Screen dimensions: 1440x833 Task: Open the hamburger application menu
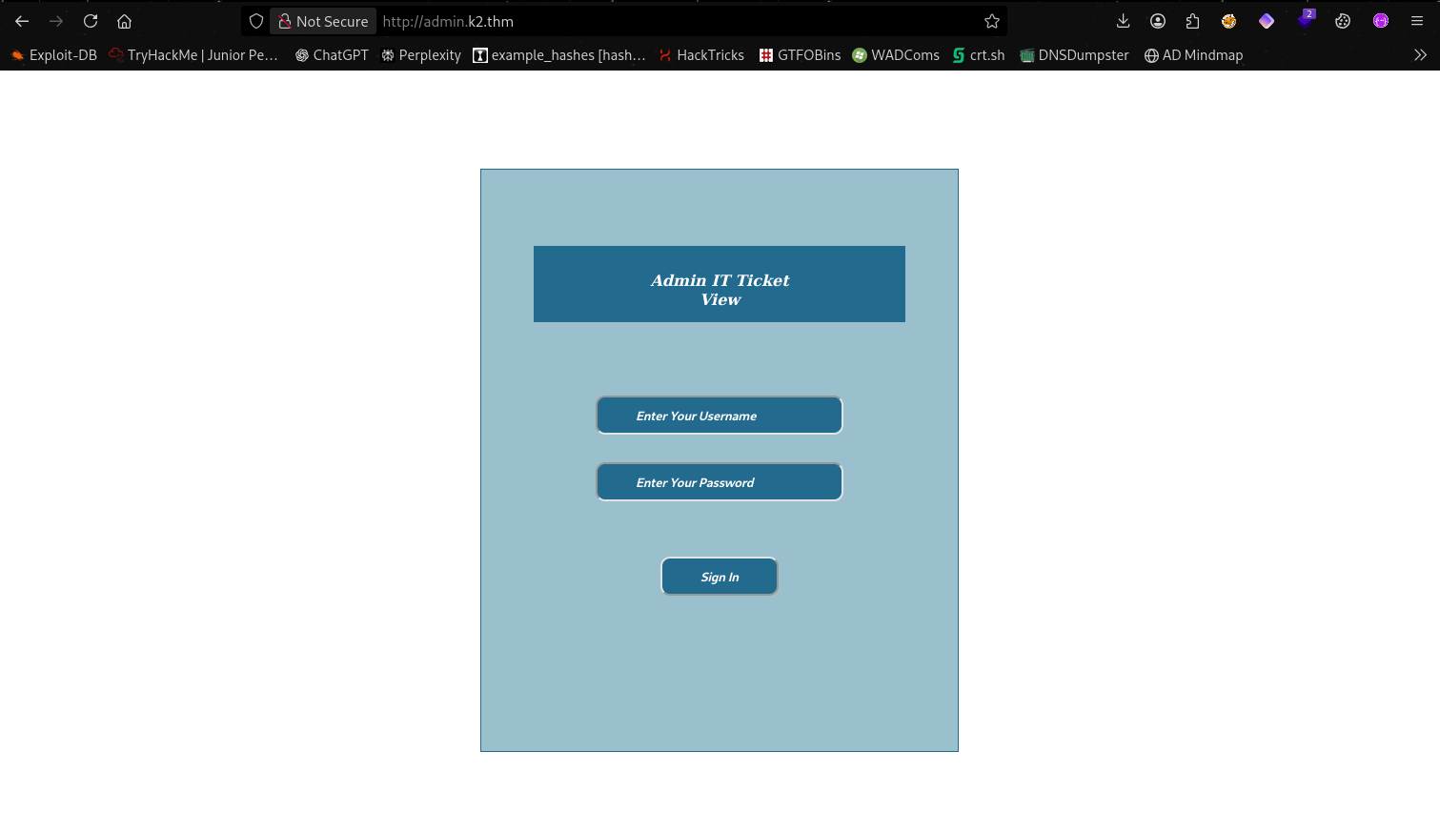1417,21
